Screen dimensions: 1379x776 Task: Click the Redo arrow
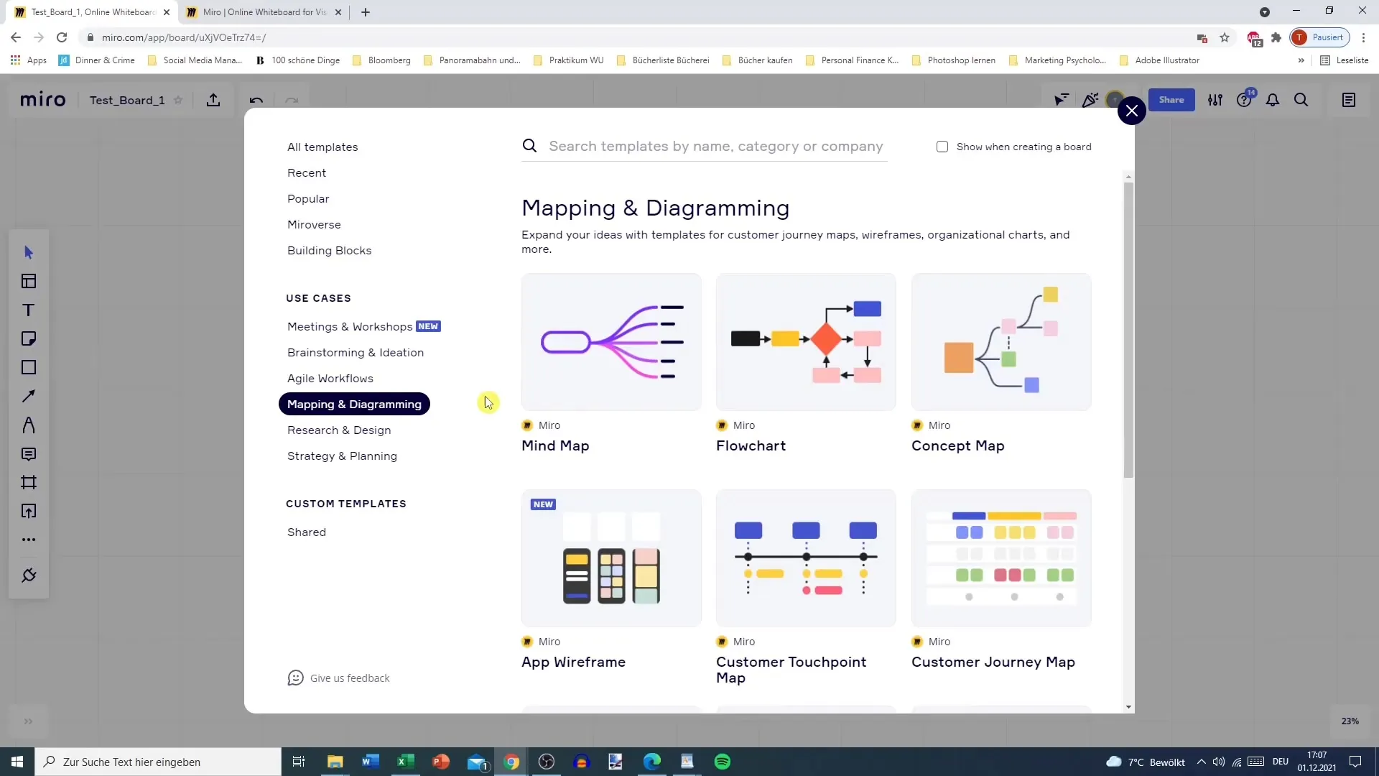(x=292, y=100)
